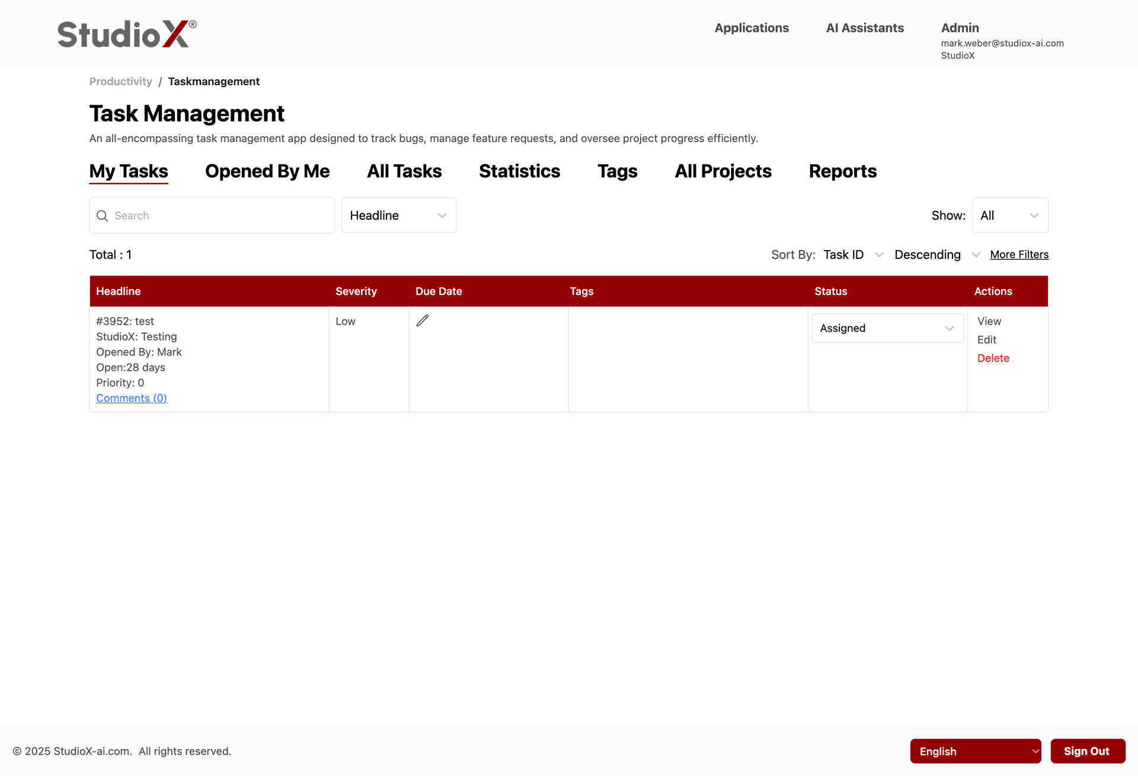
Task: Open the All Projects tab
Action: pos(723,171)
